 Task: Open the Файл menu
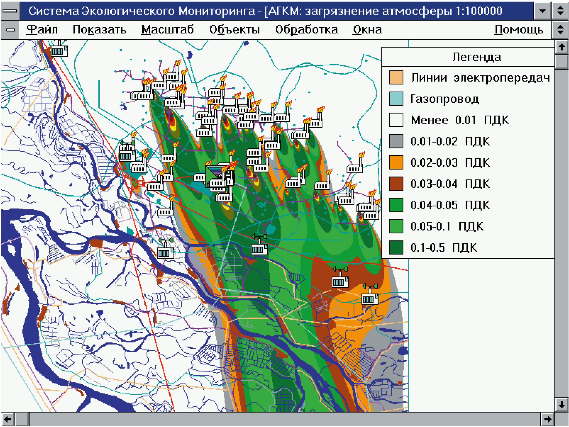click(x=42, y=30)
